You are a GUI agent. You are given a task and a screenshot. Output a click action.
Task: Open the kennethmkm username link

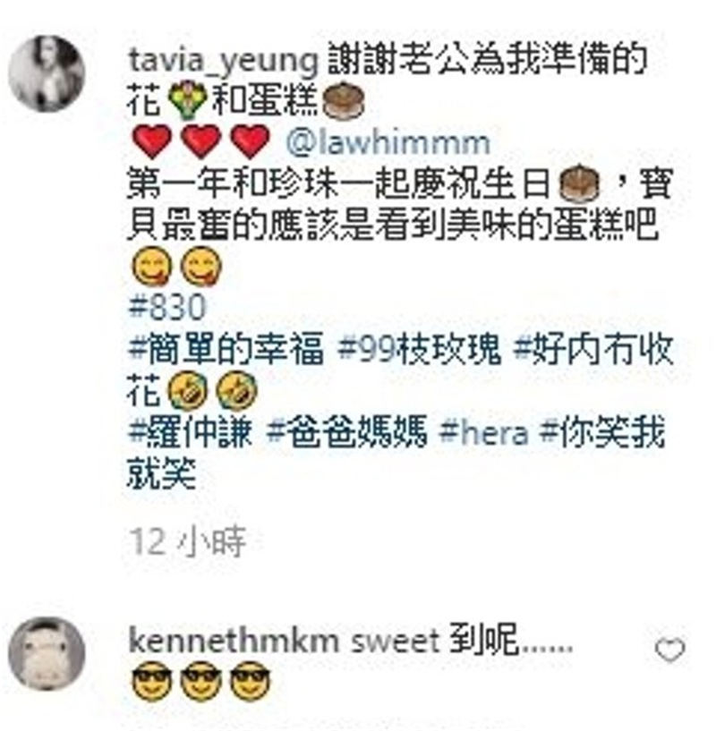click(234, 641)
